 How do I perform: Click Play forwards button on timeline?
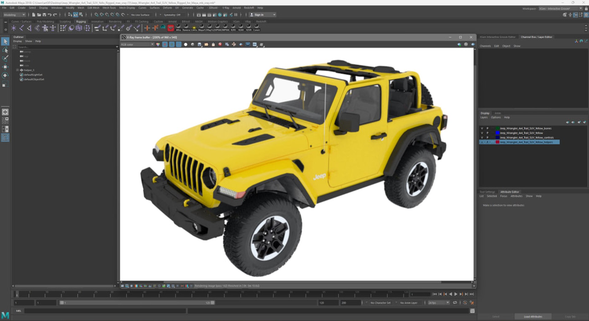[x=456, y=294]
